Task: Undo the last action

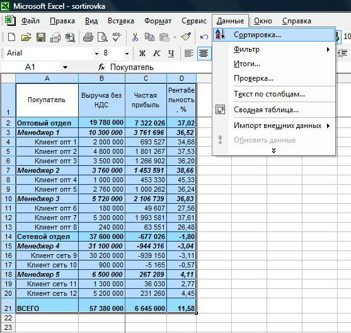Action: (x=204, y=37)
